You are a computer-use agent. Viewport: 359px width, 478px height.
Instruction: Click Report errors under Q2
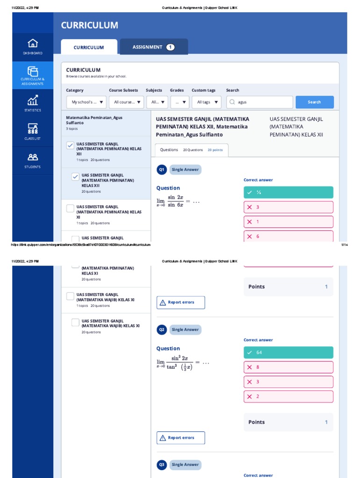point(181,438)
